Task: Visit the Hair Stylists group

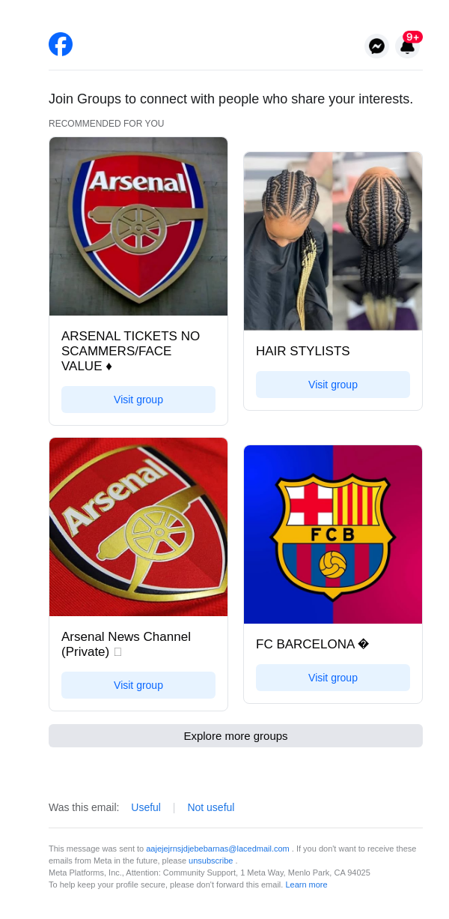Action: coord(333,385)
